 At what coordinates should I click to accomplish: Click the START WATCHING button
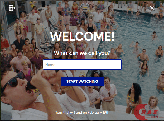pyautogui.click(x=82, y=81)
